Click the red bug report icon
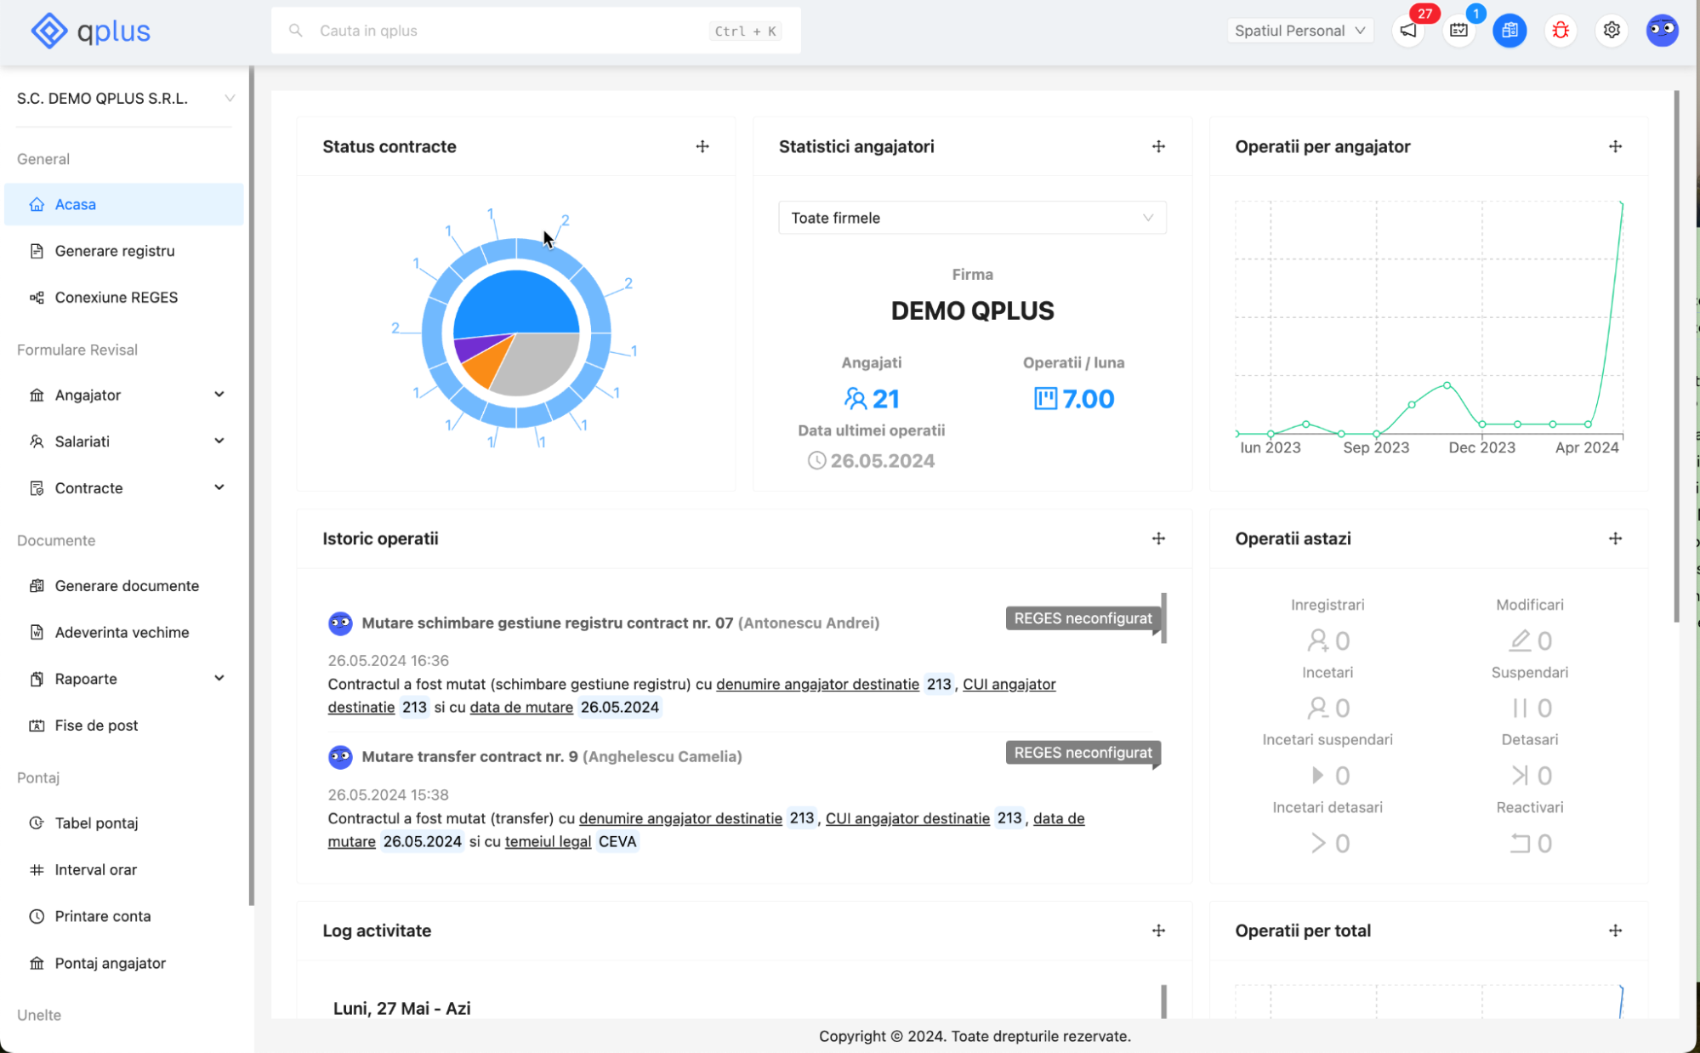Screen dimensions: 1700x1053 [x=1561, y=31]
